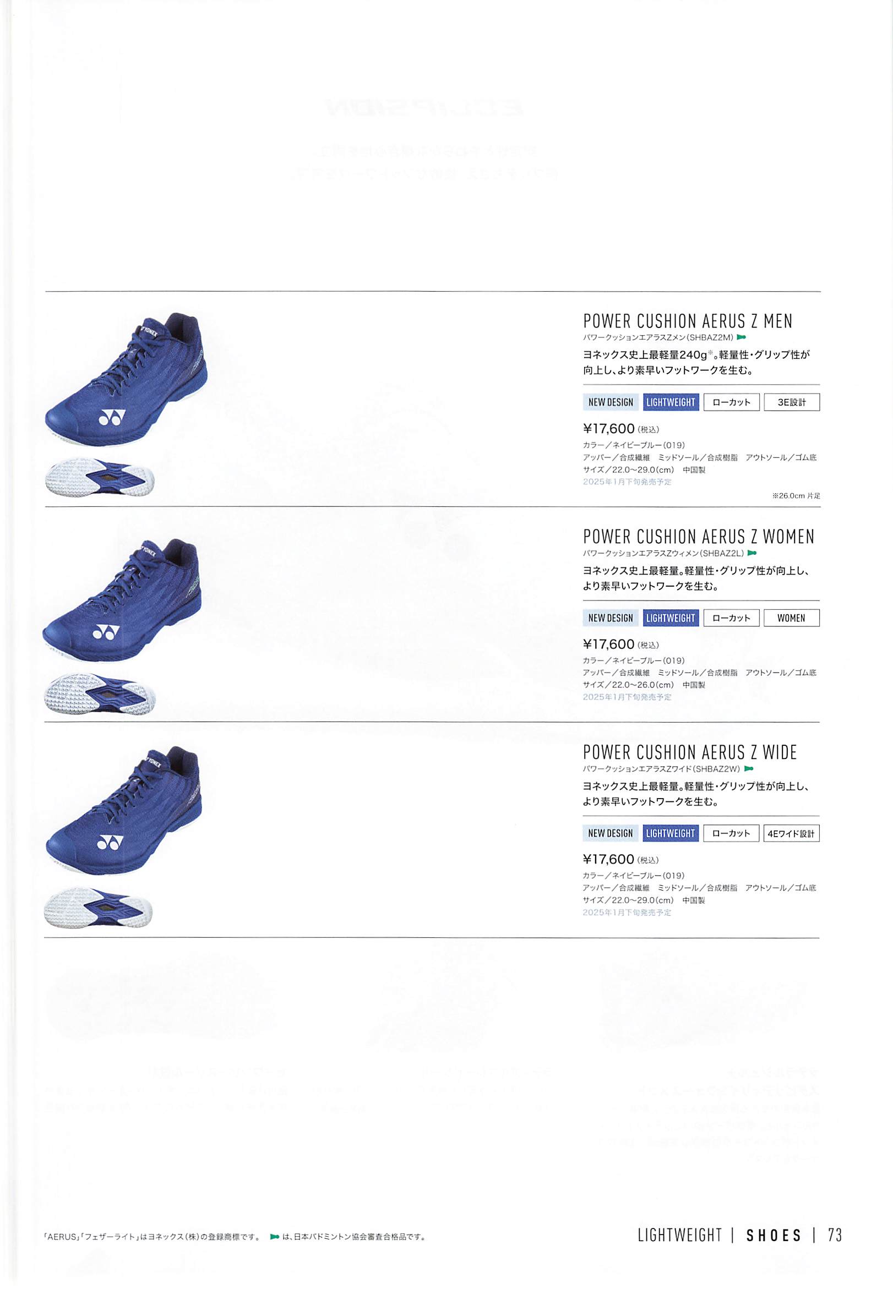Select LIGHTWEIGHT badge under AERUS Z WIDE
This screenshot has width=893, height=1289.
click(x=671, y=833)
